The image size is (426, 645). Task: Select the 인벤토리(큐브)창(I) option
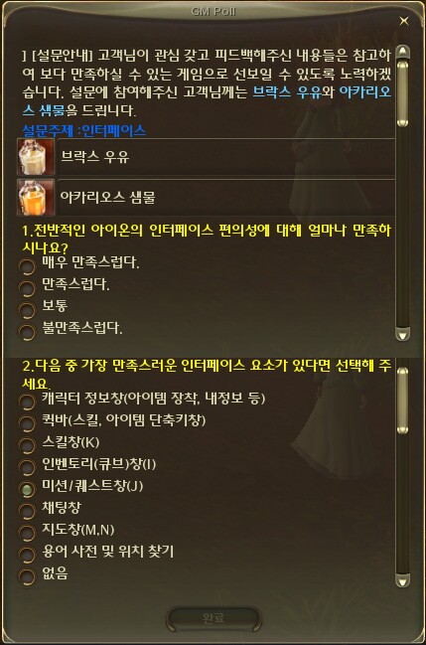(x=27, y=468)
